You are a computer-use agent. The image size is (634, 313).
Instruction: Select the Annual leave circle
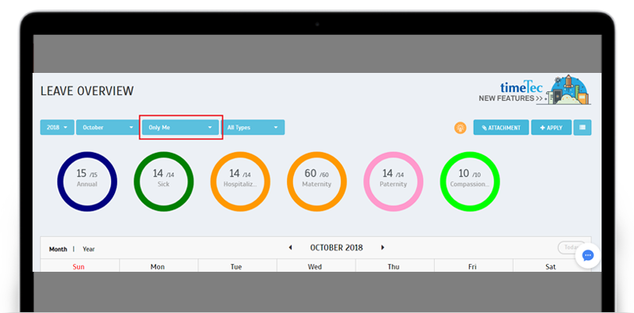(x=87, y=181)
